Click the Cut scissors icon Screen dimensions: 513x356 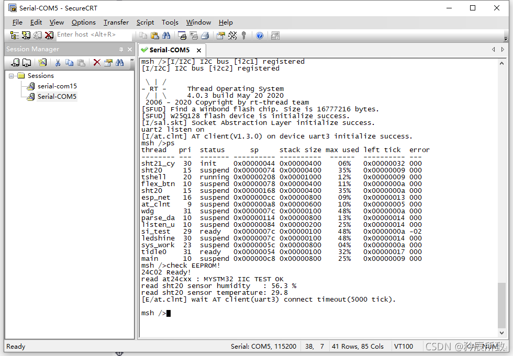pos(58,62)
